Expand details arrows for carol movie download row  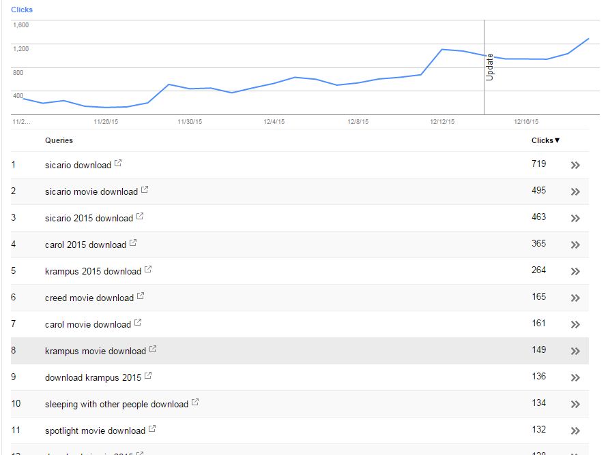click(x=575, y=325)
